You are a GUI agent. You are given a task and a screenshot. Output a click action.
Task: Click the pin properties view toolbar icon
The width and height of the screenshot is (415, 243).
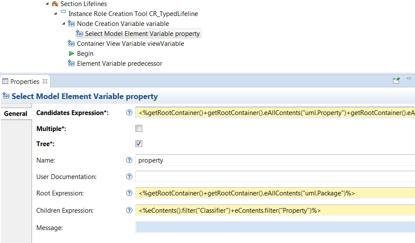coord(396,80)
